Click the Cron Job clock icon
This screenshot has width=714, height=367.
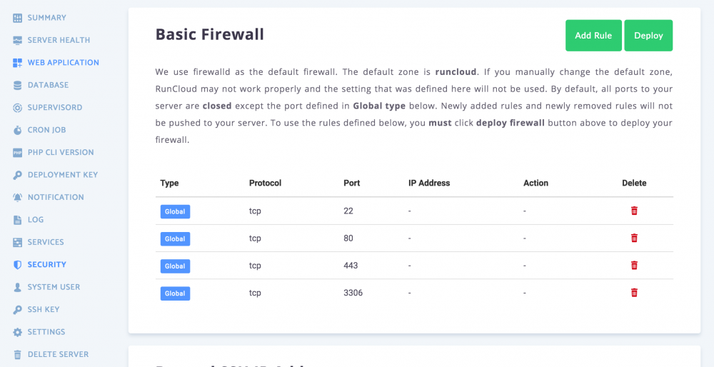click(18, 130)
